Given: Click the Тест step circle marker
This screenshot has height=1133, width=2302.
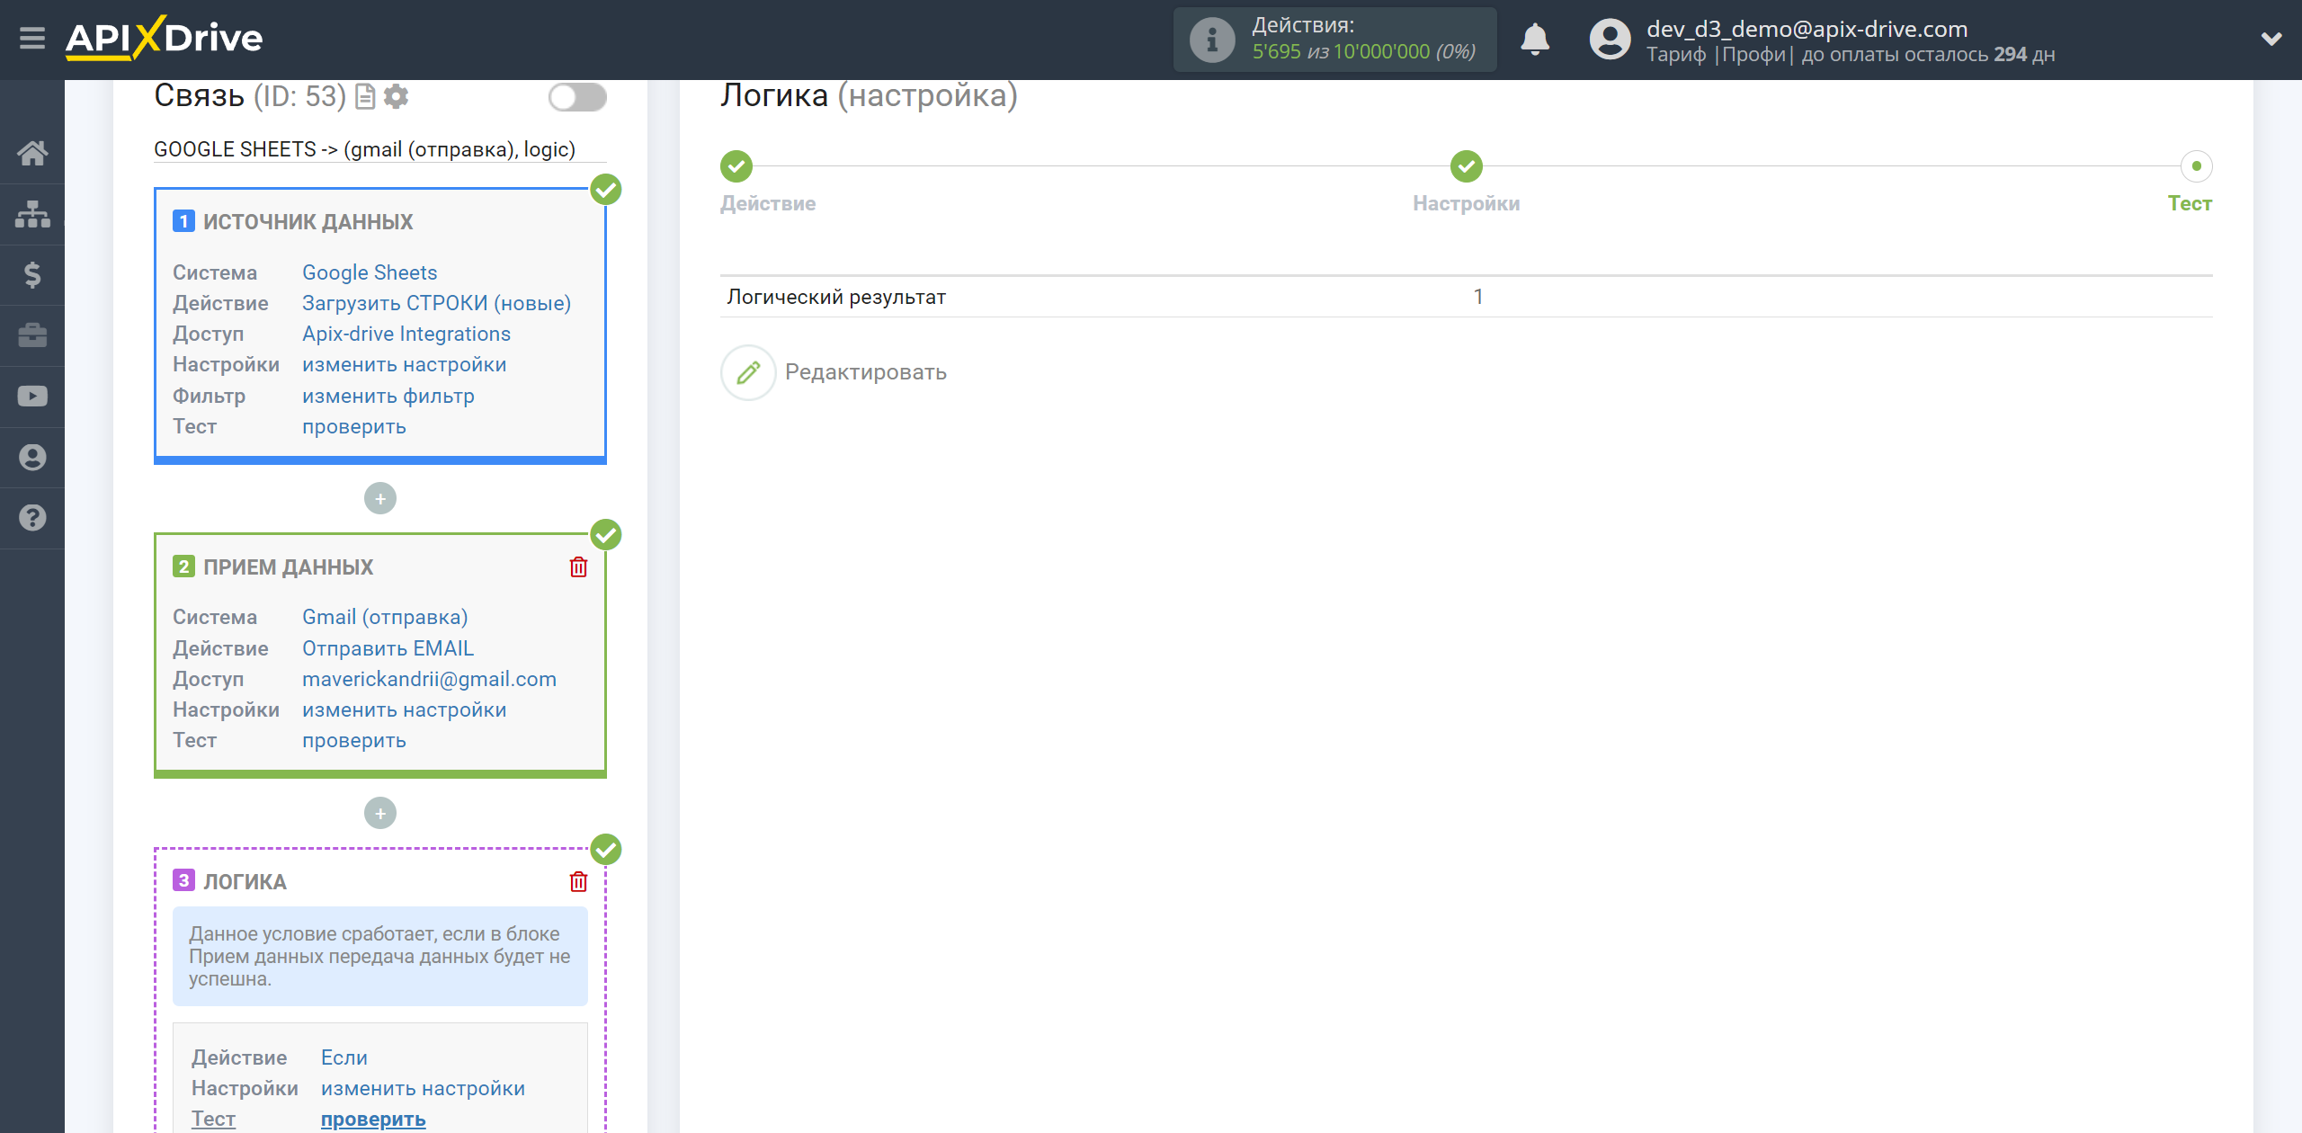Looking at the screenshot, I should point(2197,166).
